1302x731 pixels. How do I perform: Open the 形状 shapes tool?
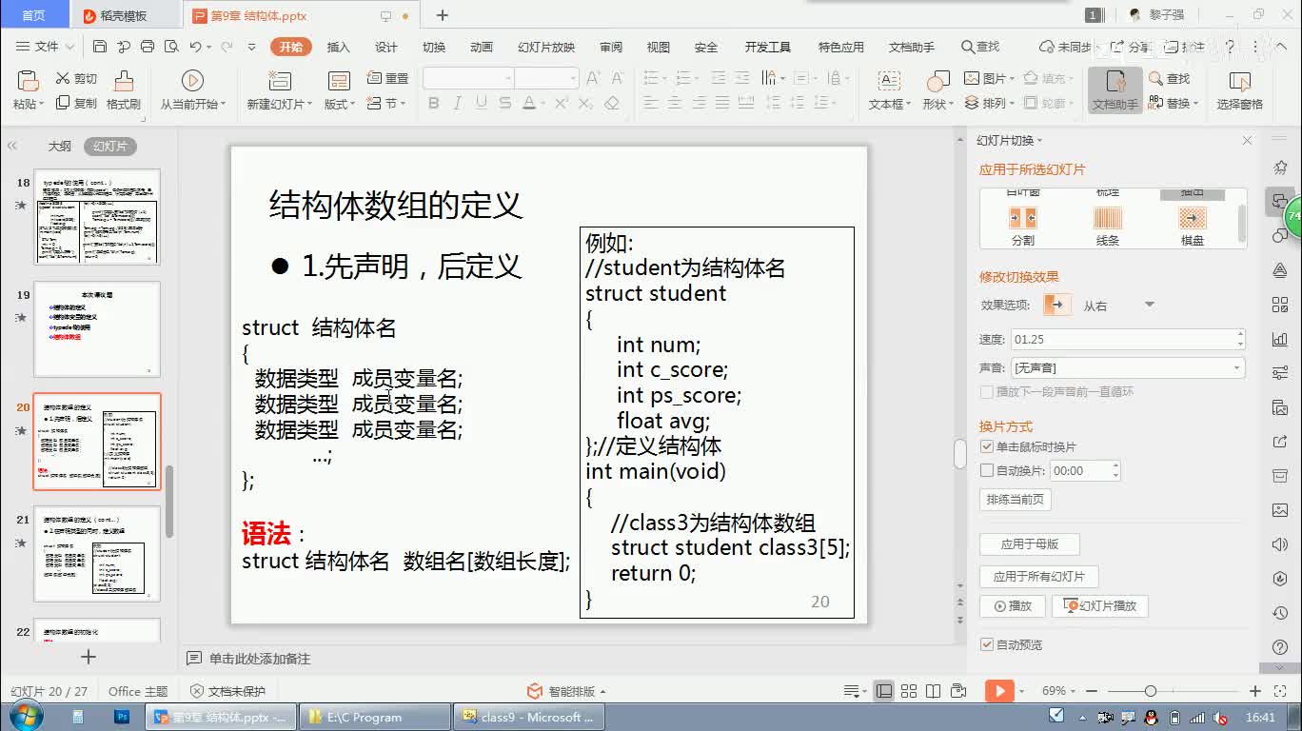937,82
